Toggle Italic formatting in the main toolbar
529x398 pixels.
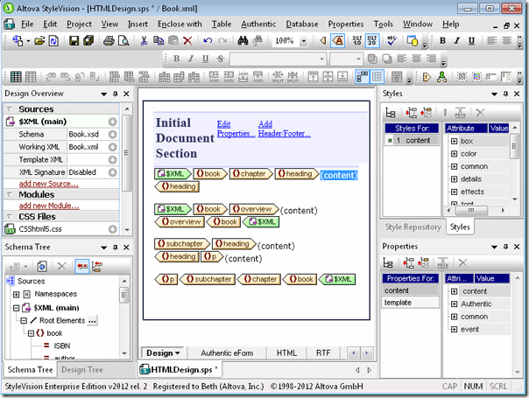point(191,59)
